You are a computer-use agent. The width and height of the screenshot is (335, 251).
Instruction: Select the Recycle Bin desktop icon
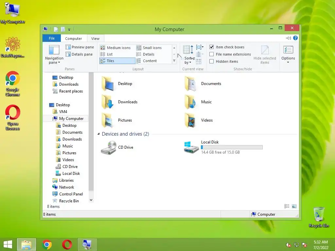[319, 217]
